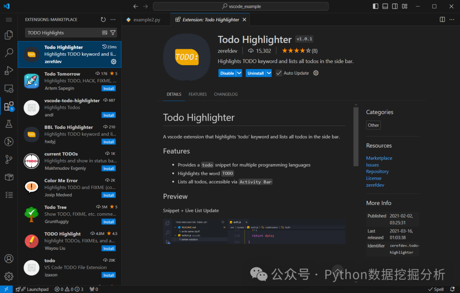Image resolution: width=460 pixels, height=293 pixels.
Task: Open extension settings gear beside Auto Update
Action: (316, 73)
